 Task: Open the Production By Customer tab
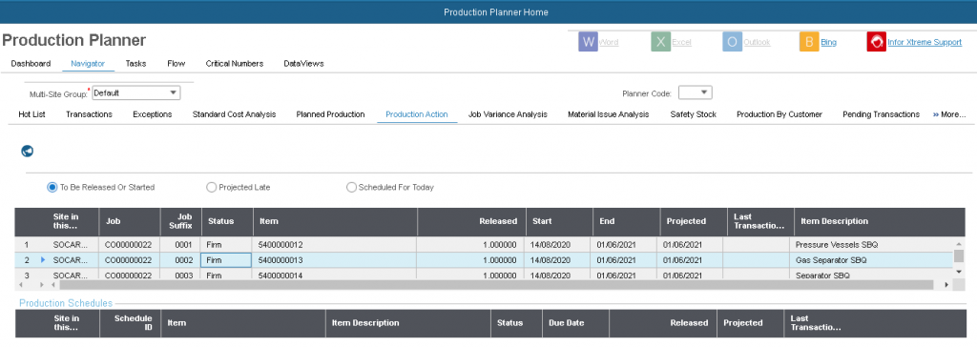pos(780,114)
